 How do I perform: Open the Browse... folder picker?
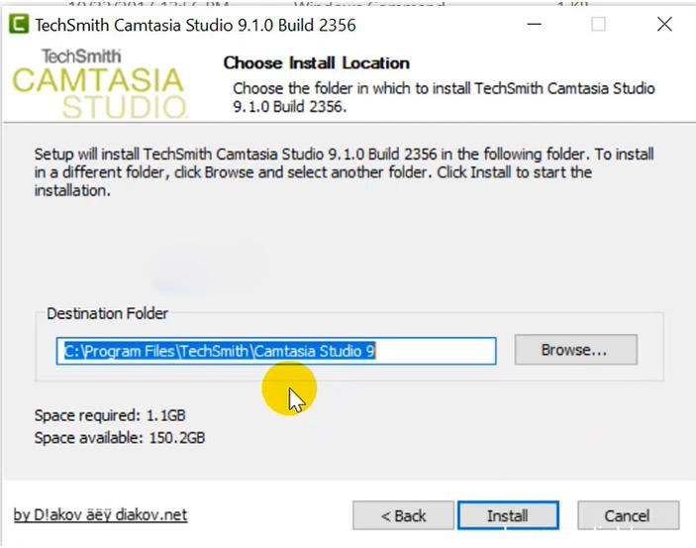575,350
